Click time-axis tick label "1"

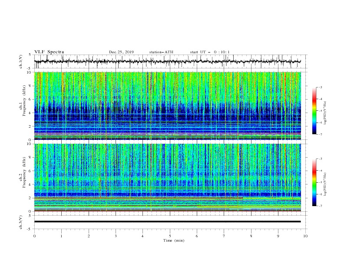pyautogui.click(x=61, y=236)
